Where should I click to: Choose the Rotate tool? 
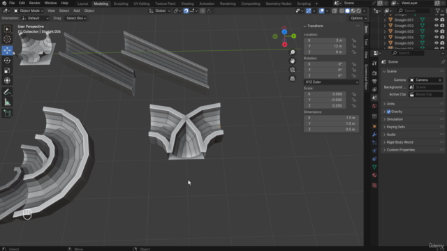7,61
